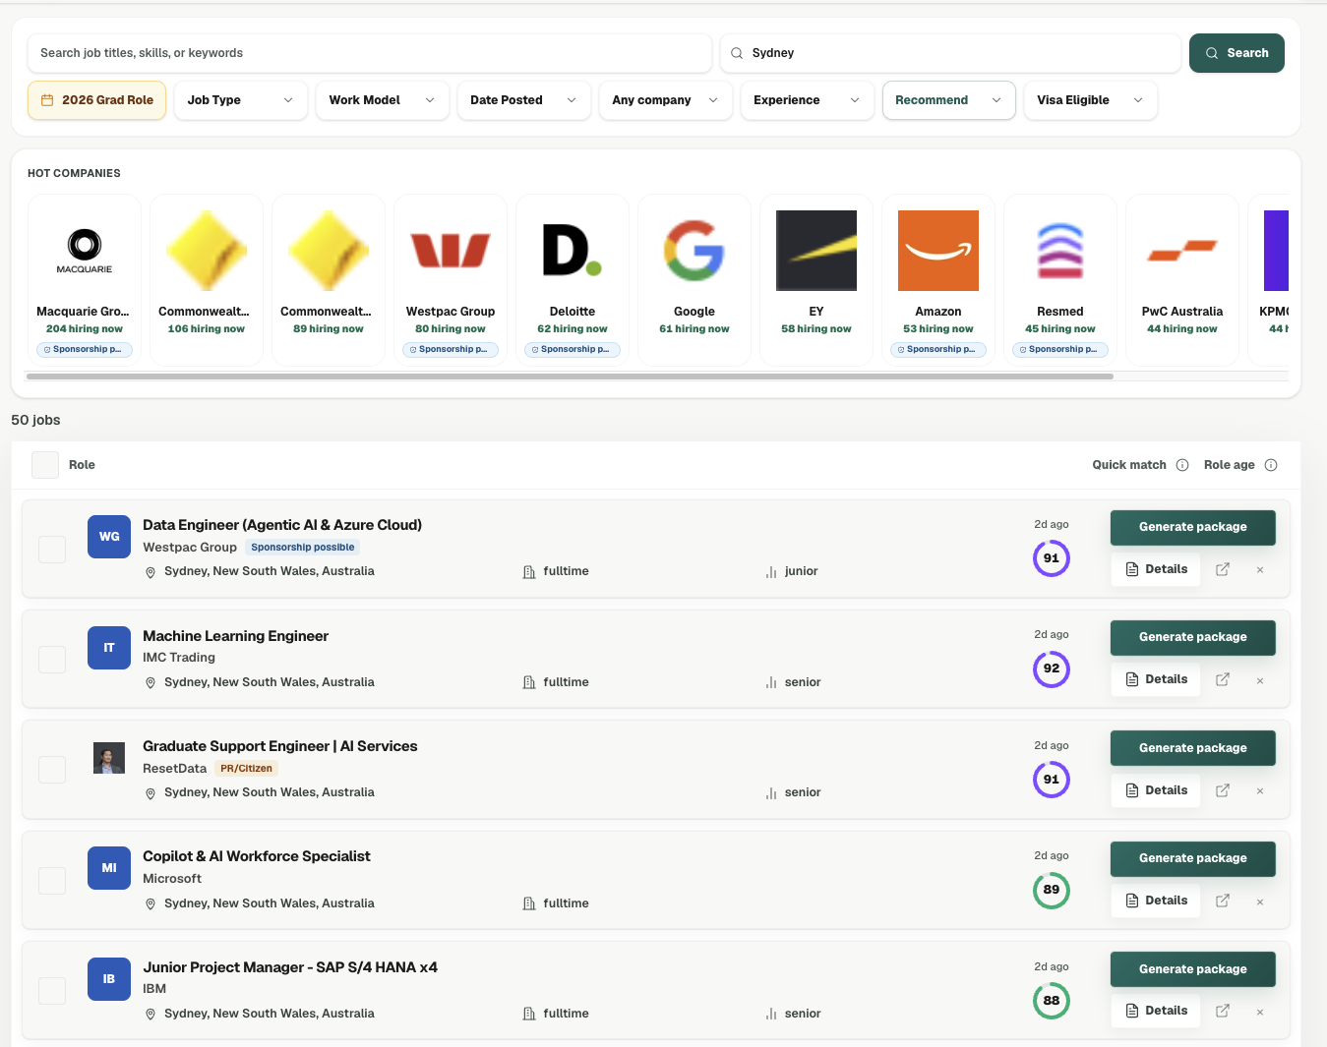Image resolution: width=1327 pixels, height=1047 pixels.
Task: Click the PR/Citizen tag on ResetData job
Action: [247, 769]
